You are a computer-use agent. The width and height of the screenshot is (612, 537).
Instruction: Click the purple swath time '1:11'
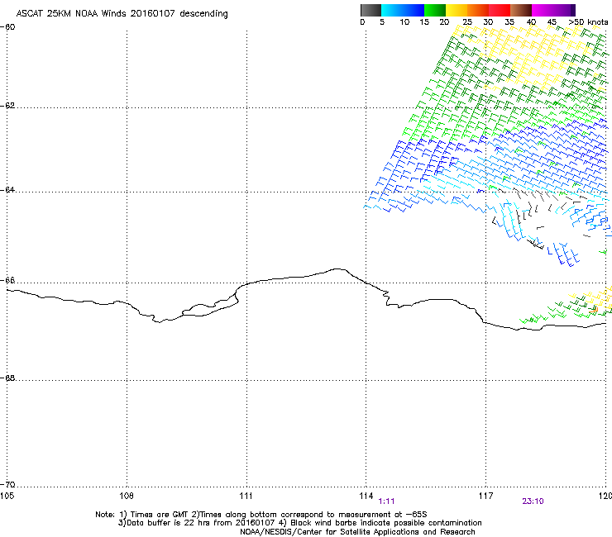(x=386, y=501)
